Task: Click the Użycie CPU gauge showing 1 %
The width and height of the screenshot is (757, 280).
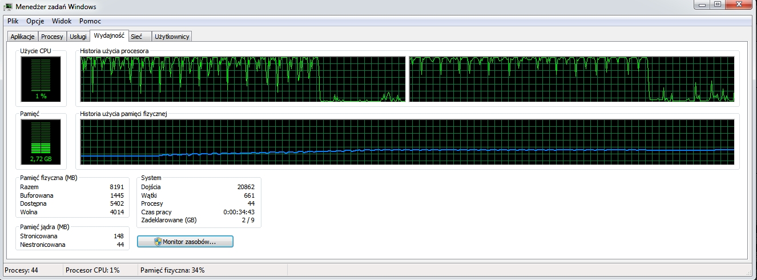Action: coord(40,79)
